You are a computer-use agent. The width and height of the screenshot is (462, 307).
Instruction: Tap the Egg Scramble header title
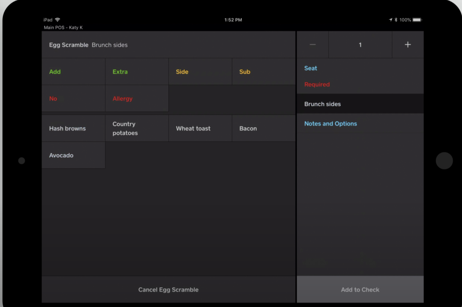[69, 45]
